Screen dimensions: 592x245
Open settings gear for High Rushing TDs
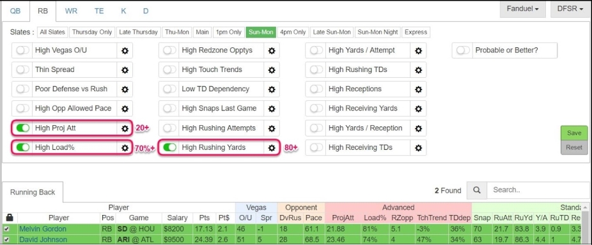418,70
